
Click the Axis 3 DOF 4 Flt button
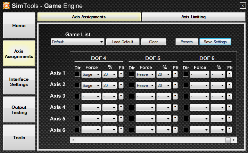(121, 96)
